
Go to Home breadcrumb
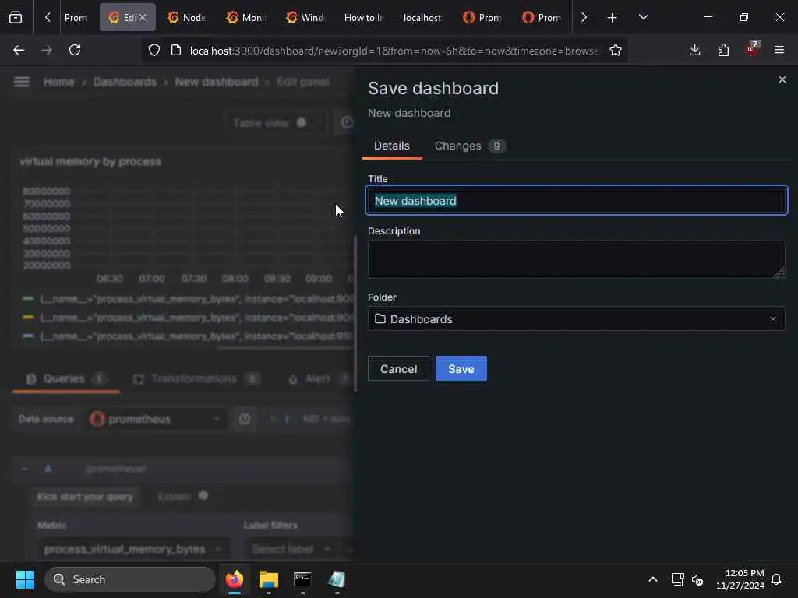point(58,82)
